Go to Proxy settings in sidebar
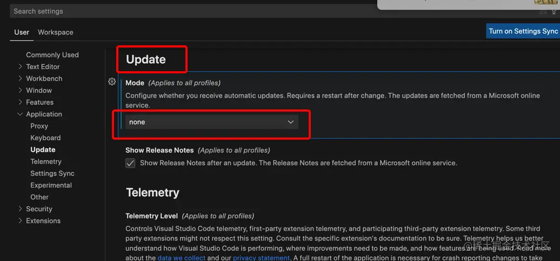This screenshot has width=560, height=261. 39,126
